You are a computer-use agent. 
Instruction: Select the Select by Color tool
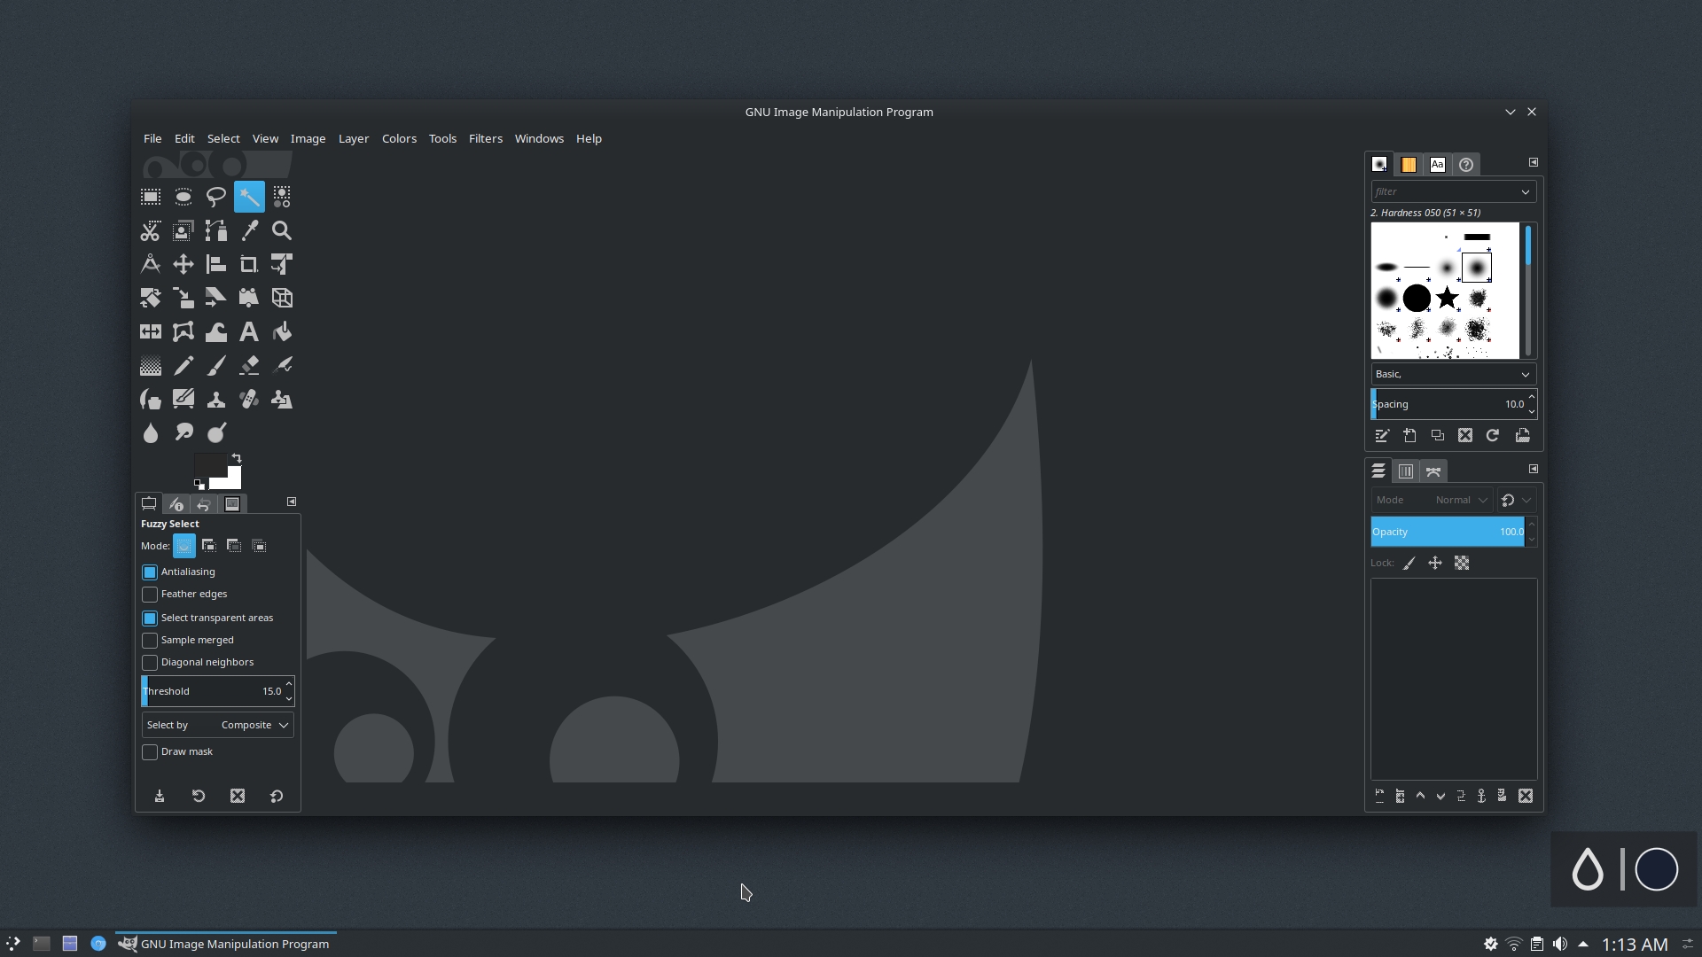coord(282,197)
